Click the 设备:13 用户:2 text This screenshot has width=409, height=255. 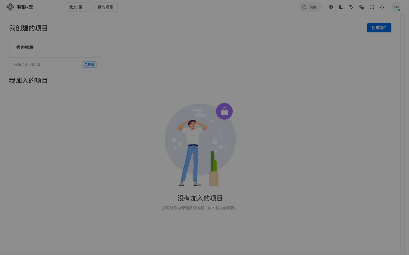(x=27, y=64)
